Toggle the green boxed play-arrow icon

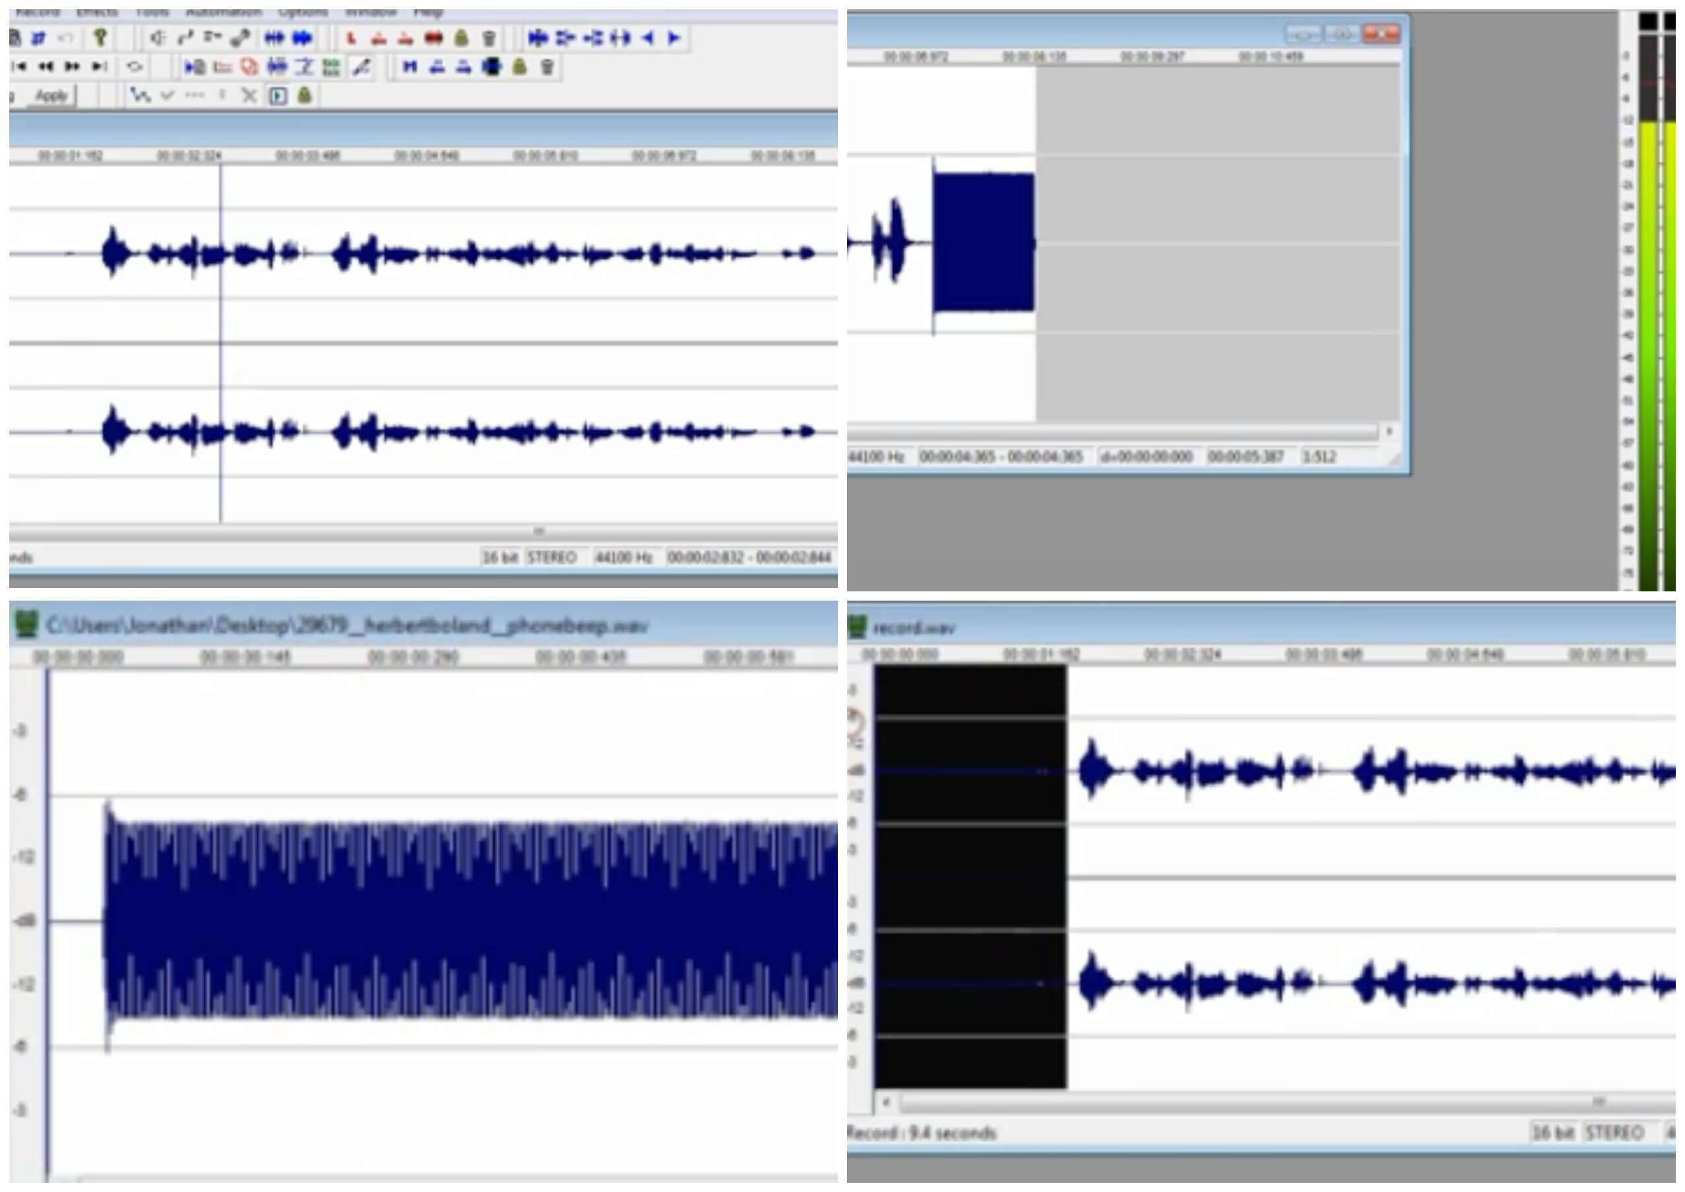click(277, 96)
